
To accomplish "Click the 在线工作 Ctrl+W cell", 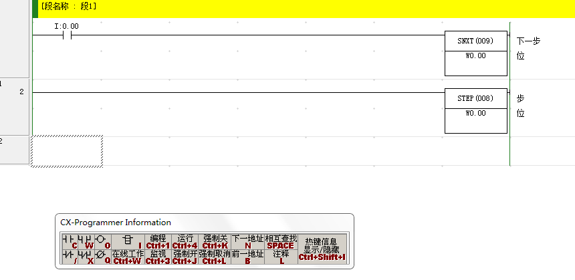I will [127, 257].
